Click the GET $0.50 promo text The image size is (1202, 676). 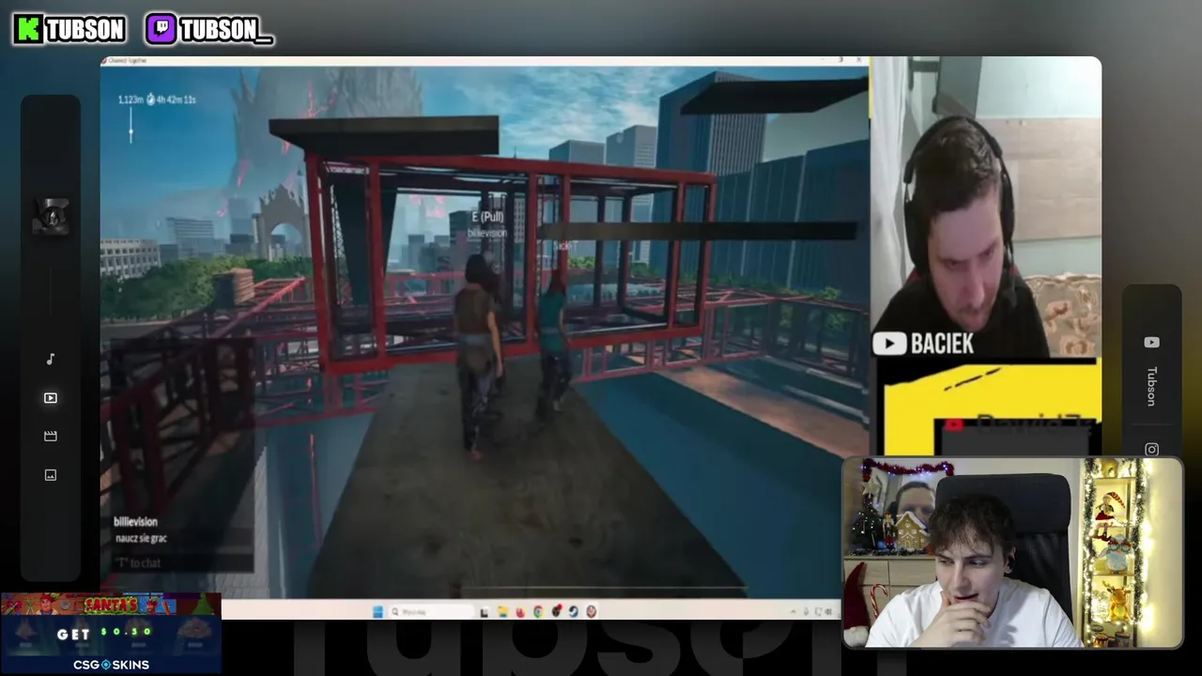pos(104,633)
